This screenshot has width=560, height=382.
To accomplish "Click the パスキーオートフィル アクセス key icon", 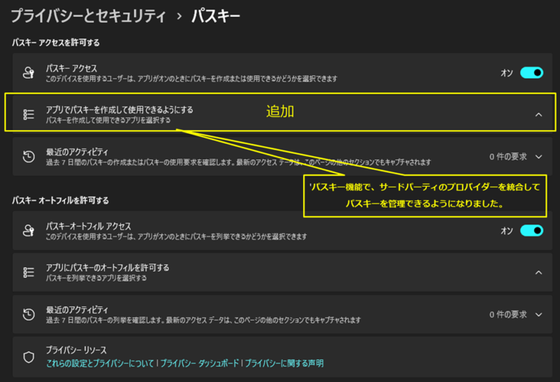I will click(29, 231).
